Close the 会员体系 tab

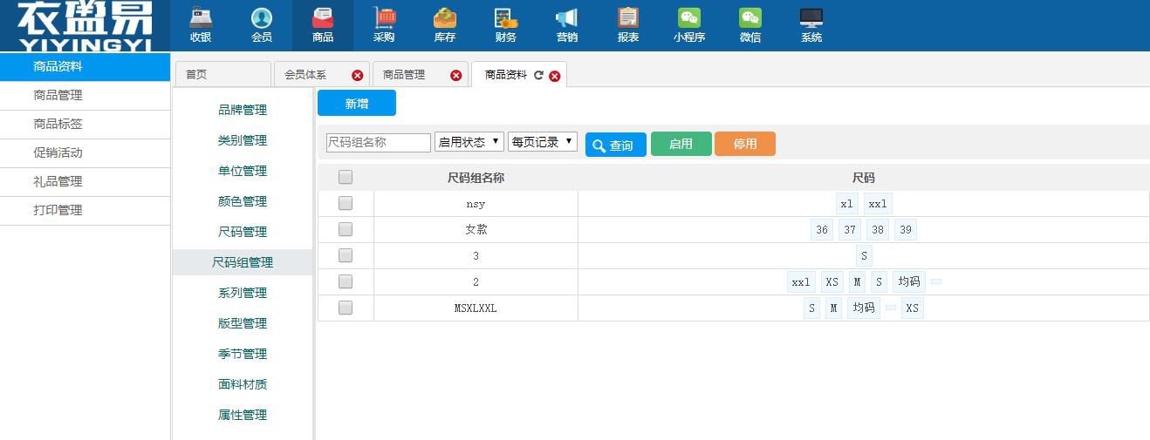(357, 76)
